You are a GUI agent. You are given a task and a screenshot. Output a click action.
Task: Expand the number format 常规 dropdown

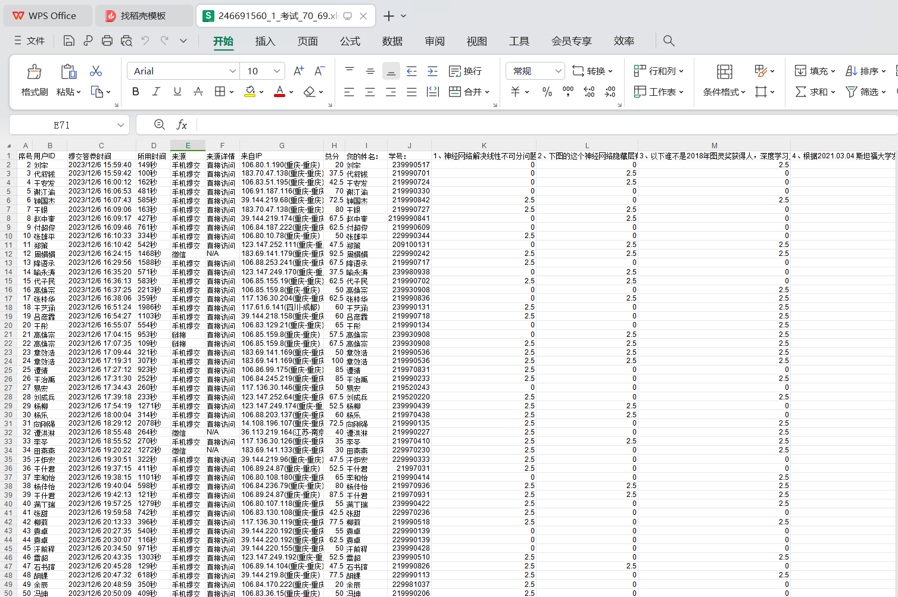[558, 71]
